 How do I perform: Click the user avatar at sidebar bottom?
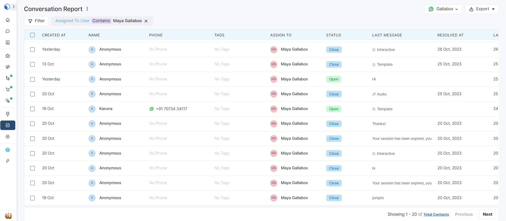click(x=8, y=216)
